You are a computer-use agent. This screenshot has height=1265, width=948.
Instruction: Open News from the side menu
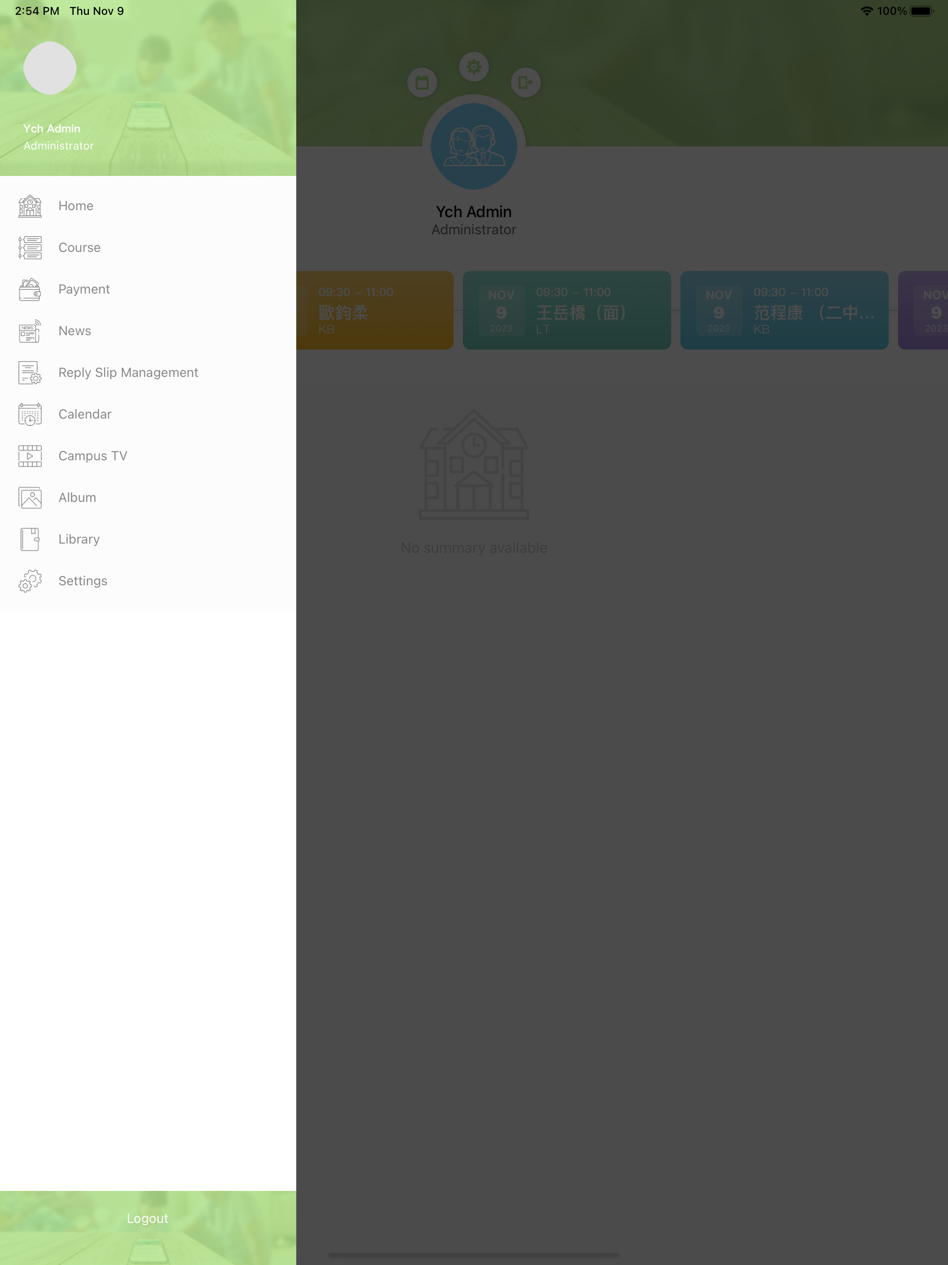[x=148, y=331]
